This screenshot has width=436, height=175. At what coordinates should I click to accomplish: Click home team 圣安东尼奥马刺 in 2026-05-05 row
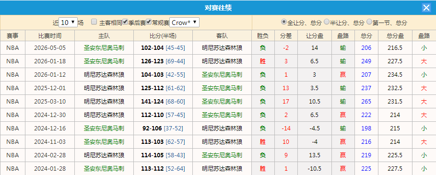click(x=104, y=48)
